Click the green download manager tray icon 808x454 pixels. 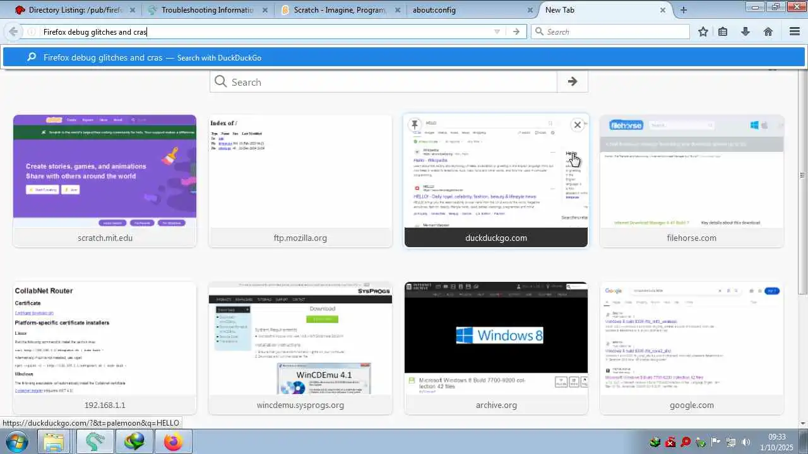655,442
